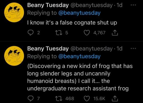
Task: Open the frog tweet body text
Action: [80, 77]
